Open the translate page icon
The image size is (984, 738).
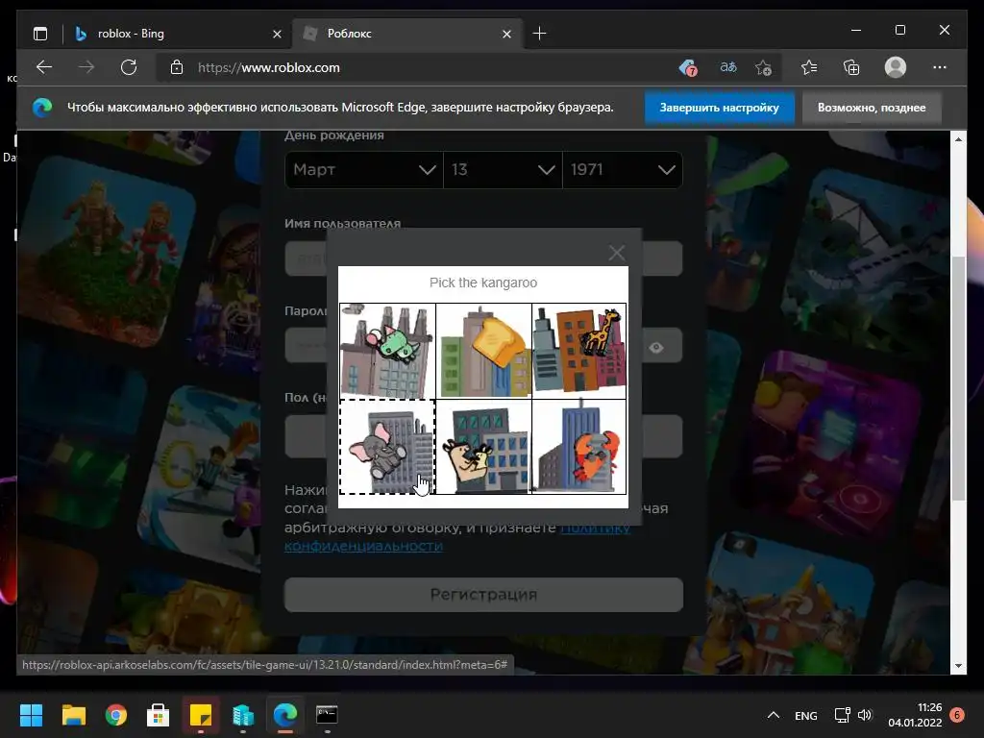(728, 66)
